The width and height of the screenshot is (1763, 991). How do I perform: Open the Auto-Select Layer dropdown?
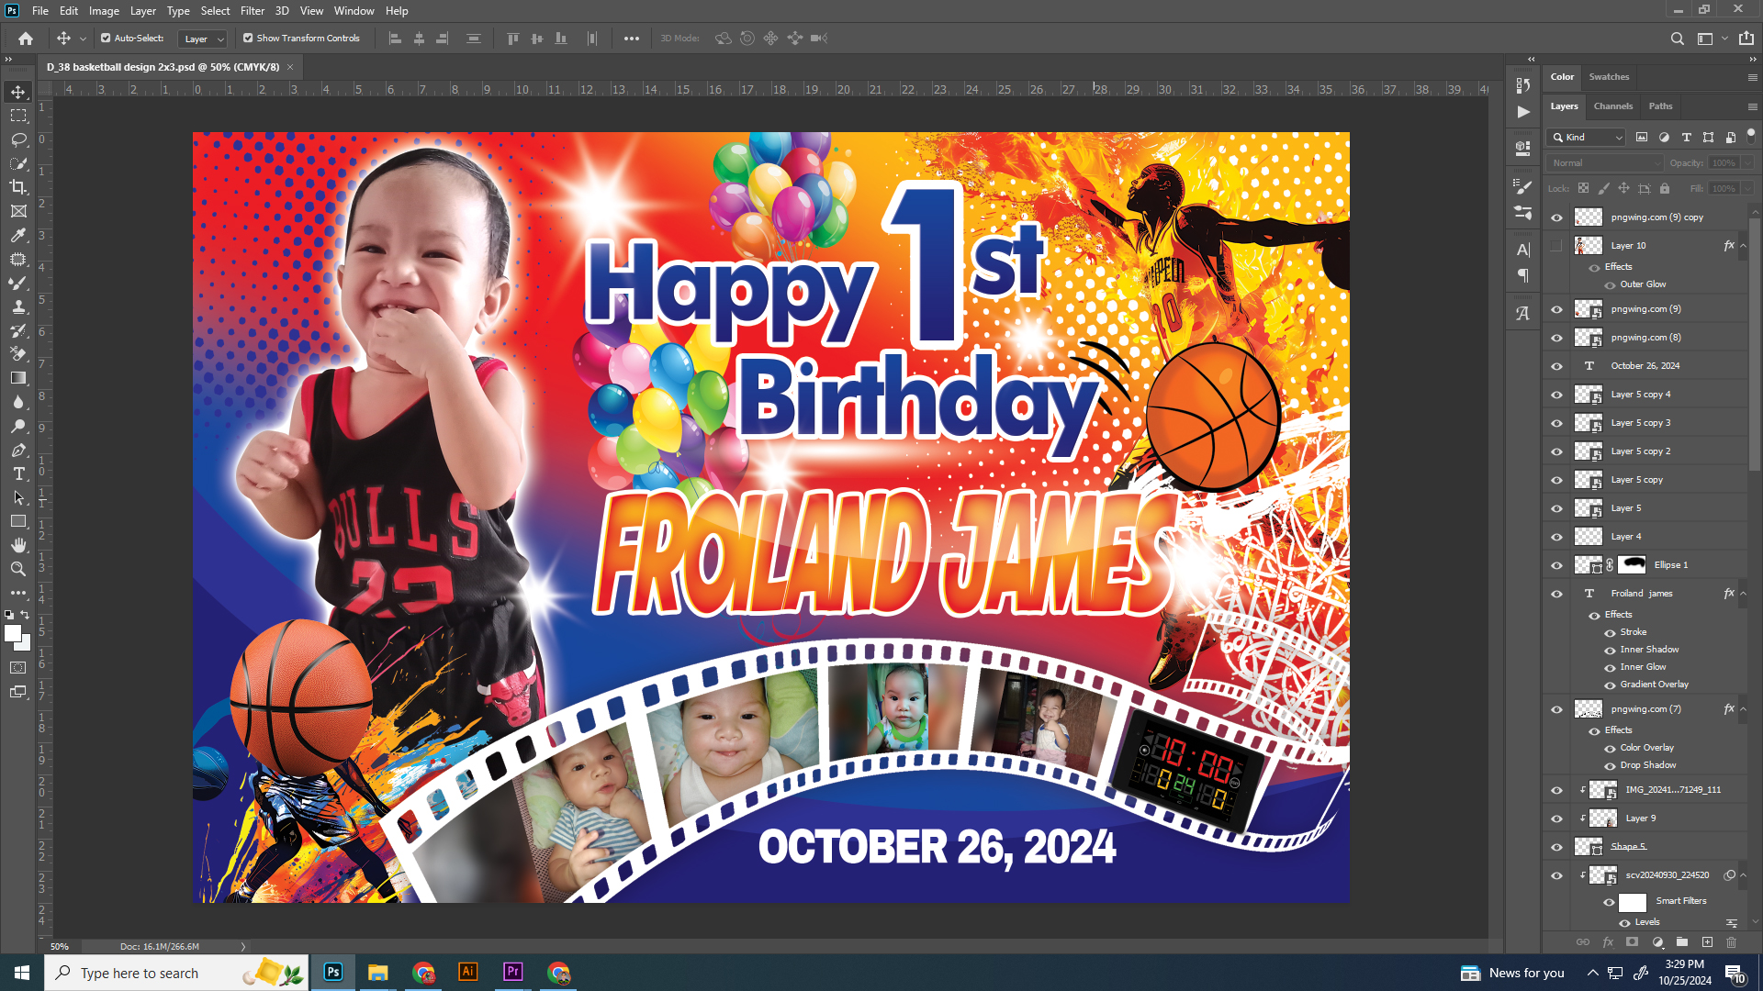204,39
